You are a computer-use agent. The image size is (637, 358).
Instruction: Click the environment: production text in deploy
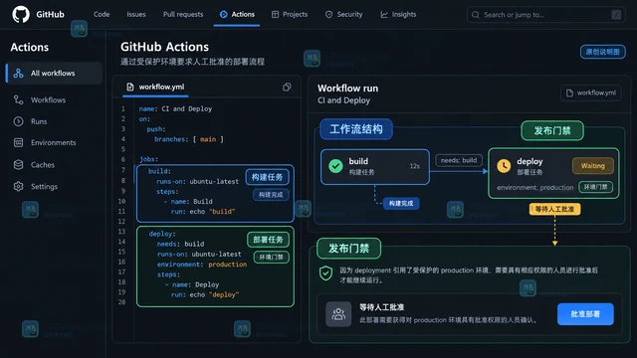pos(535,188)
